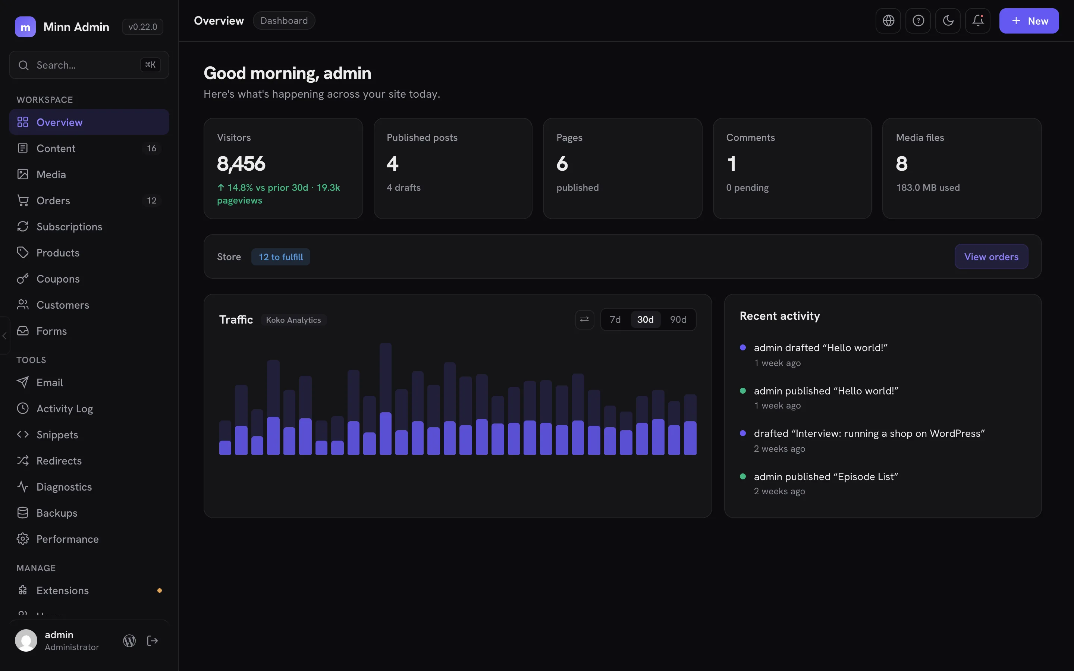Open the help question-mark icon
The height and width of the screenshot is (671, 1074).
click(x=918, y=21)
